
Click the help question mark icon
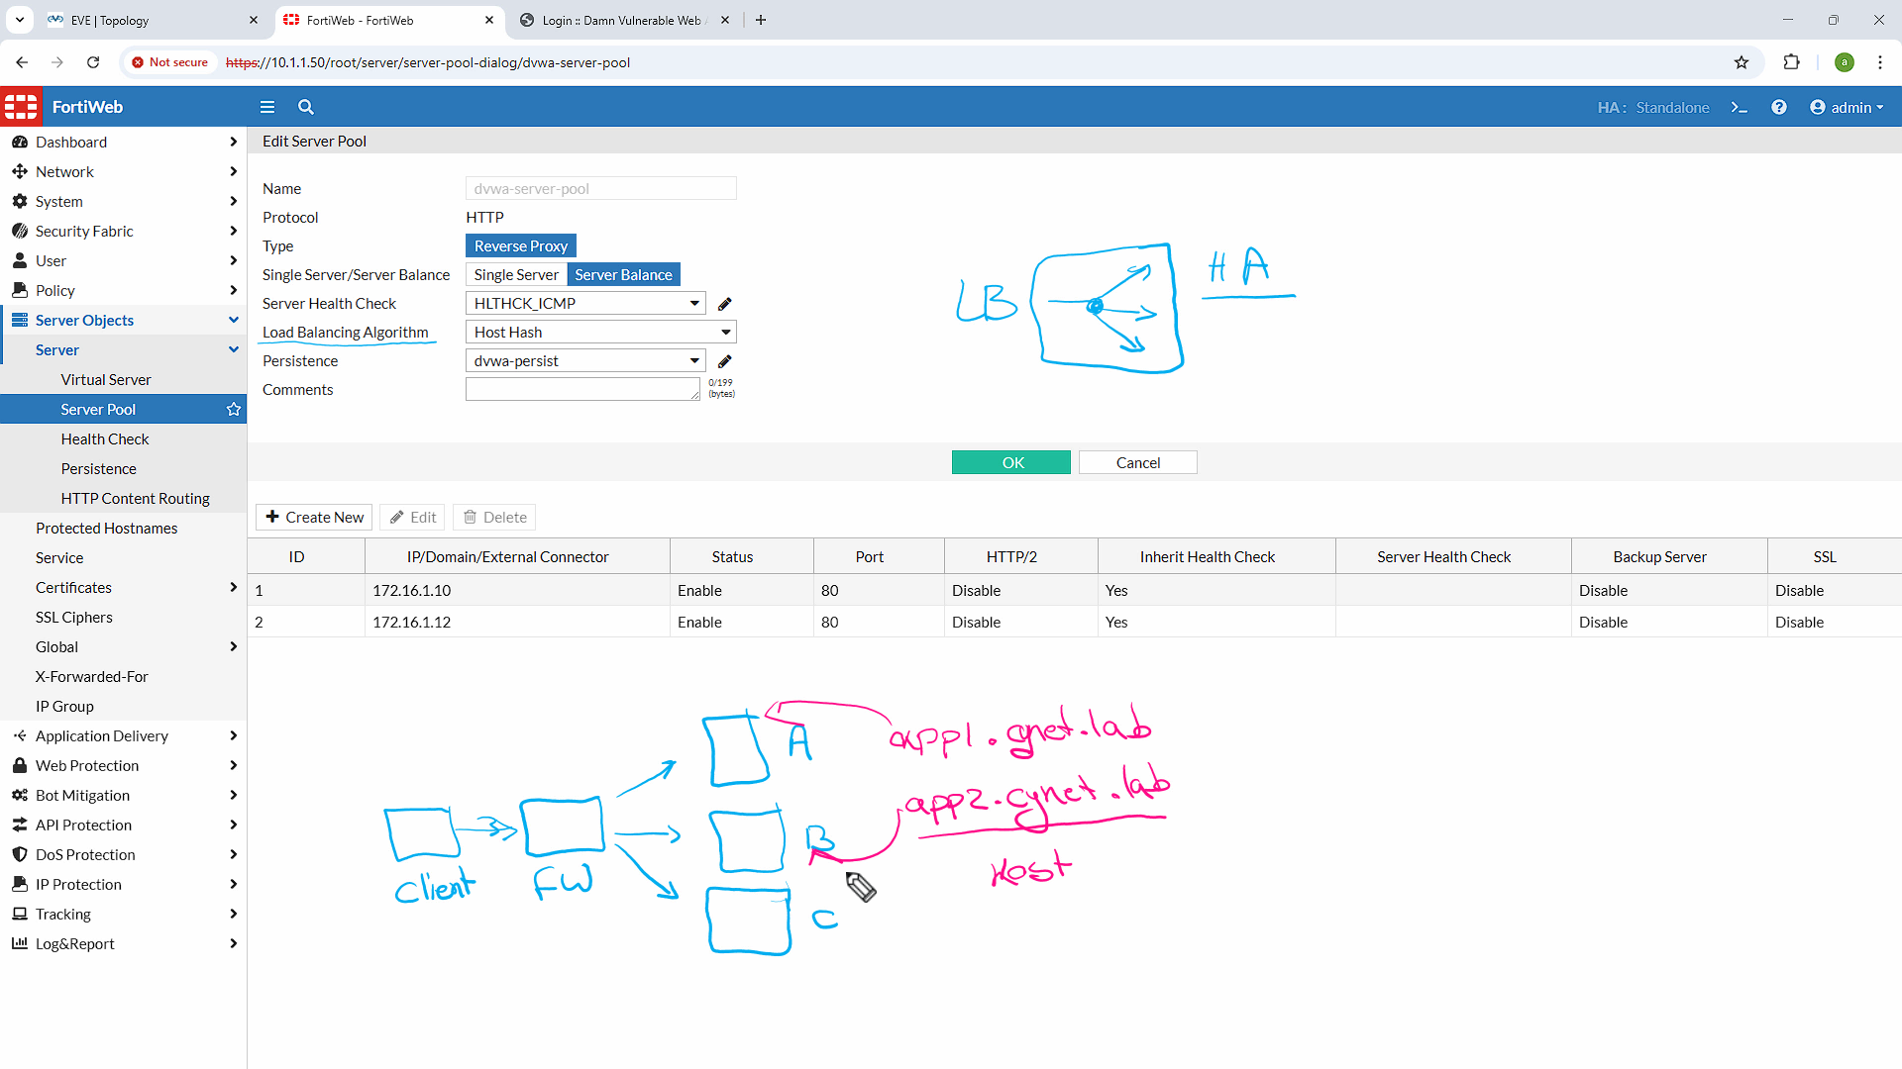[1779, 107]
